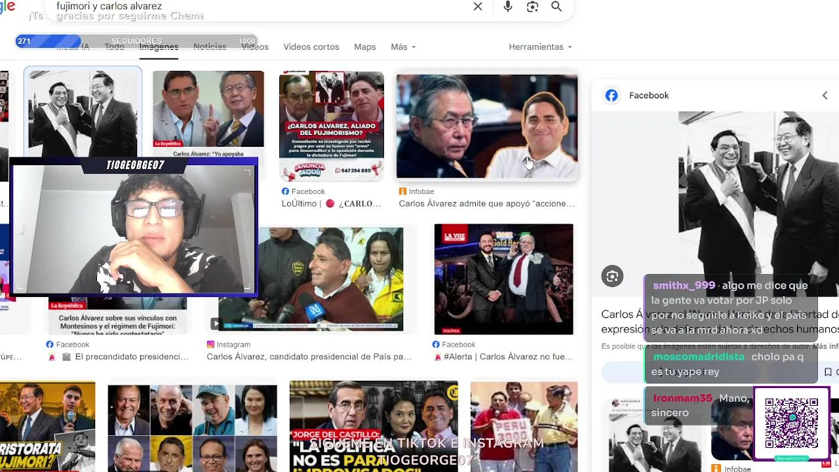839x472 pixels.
Task: Open the Maps tab
Action: tap(365, 47)
